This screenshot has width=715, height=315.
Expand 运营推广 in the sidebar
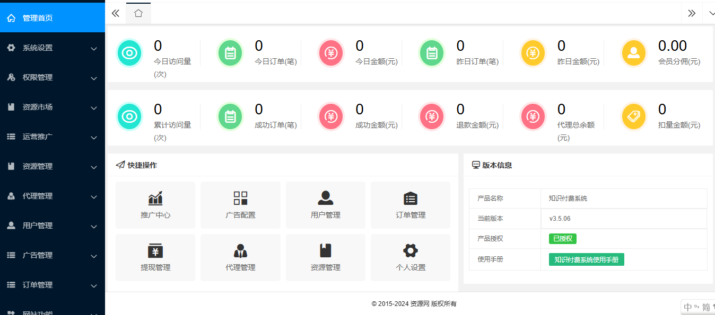tap(52, 137)
